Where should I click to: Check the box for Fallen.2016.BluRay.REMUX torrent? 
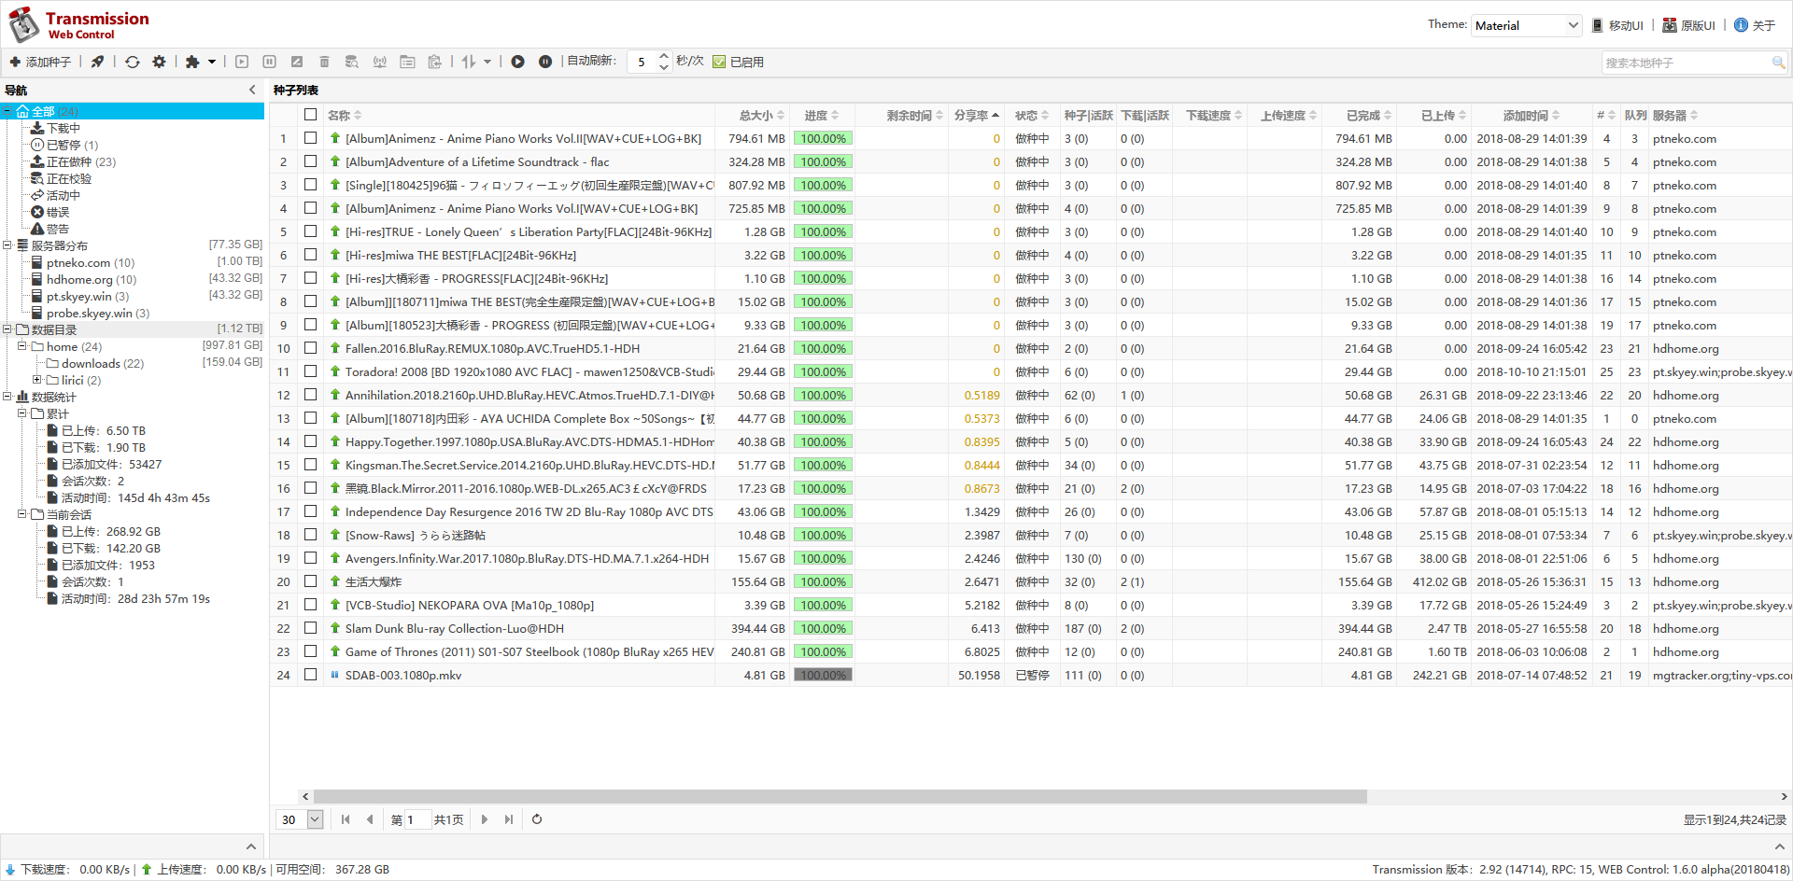click(310, 348)
